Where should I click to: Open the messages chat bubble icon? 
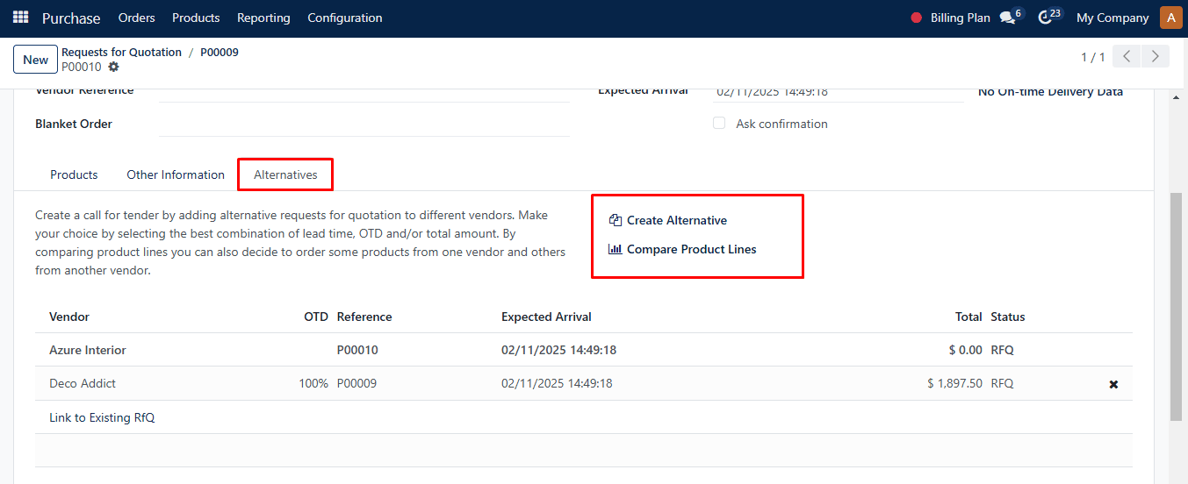1007,18
